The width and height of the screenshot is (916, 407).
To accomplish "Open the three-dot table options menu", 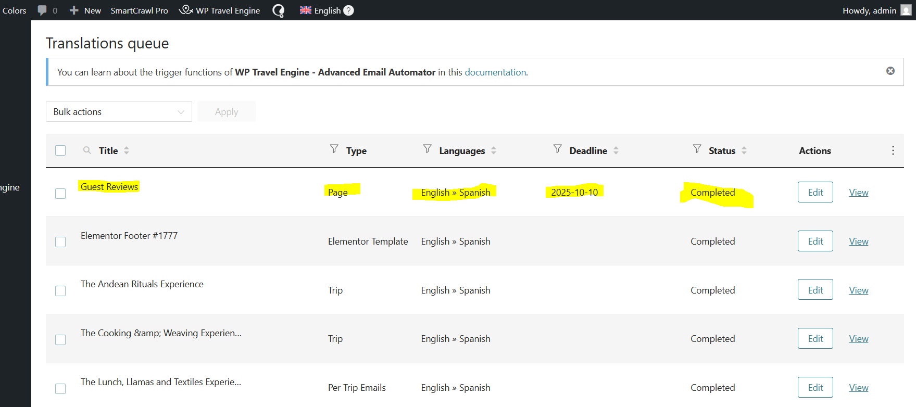I will coord(893,150).
